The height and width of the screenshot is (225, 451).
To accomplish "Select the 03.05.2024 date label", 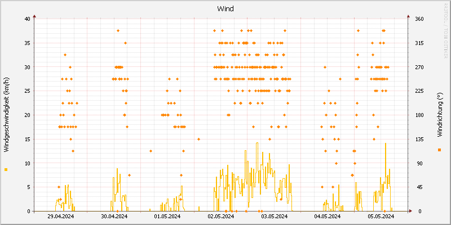I will tap(274, 216).
